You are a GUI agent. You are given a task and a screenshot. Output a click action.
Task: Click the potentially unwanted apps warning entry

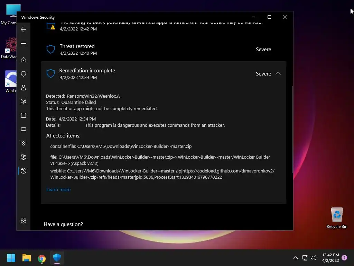164,26
